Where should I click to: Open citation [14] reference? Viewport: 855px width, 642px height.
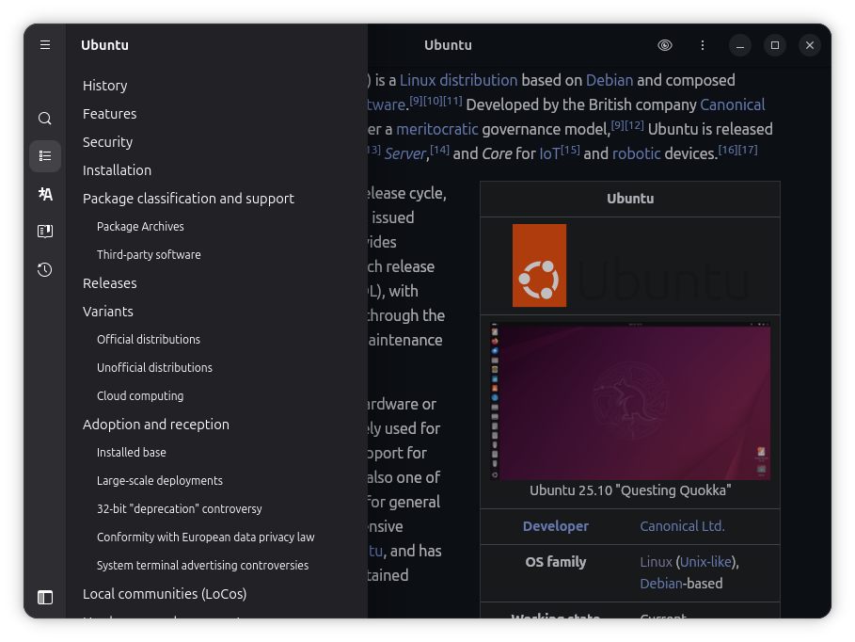[x=439, y=150]
